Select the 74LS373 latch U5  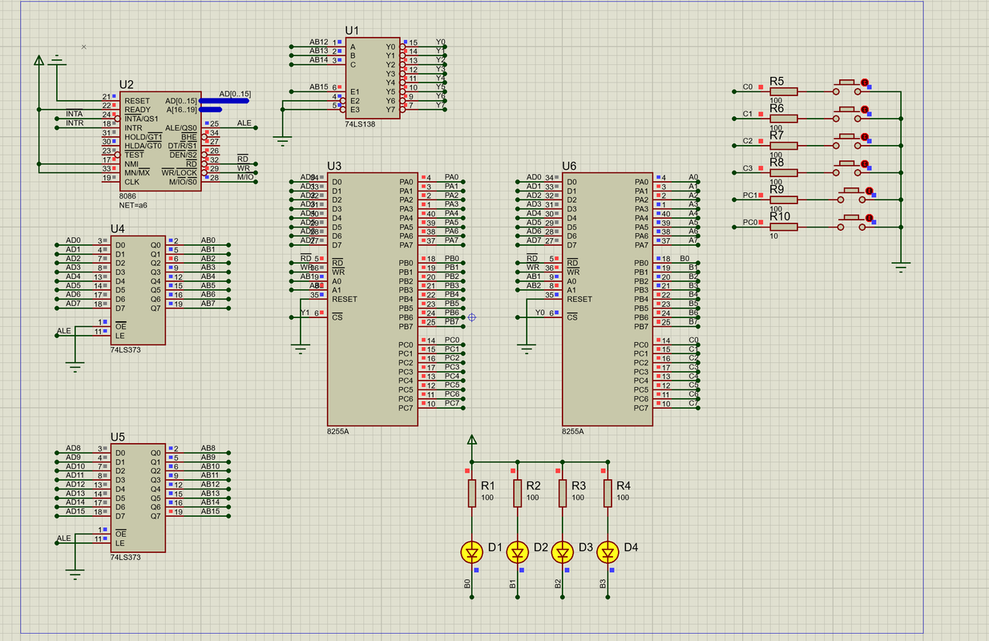point(138,498)
